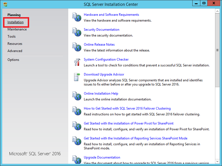222x166 pixels.
Task: Open the Options page
Action: (x=13, y=60)
